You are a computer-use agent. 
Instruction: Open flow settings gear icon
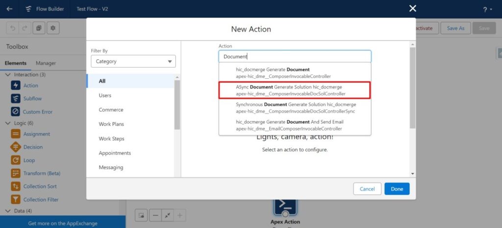53,28
